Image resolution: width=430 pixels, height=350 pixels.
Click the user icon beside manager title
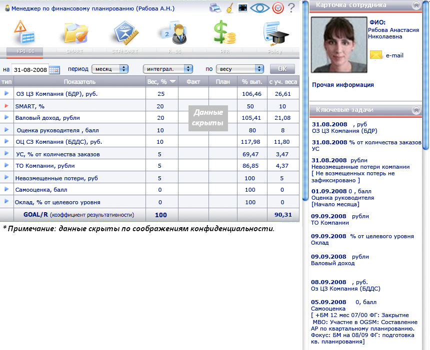tap(7, 8)
